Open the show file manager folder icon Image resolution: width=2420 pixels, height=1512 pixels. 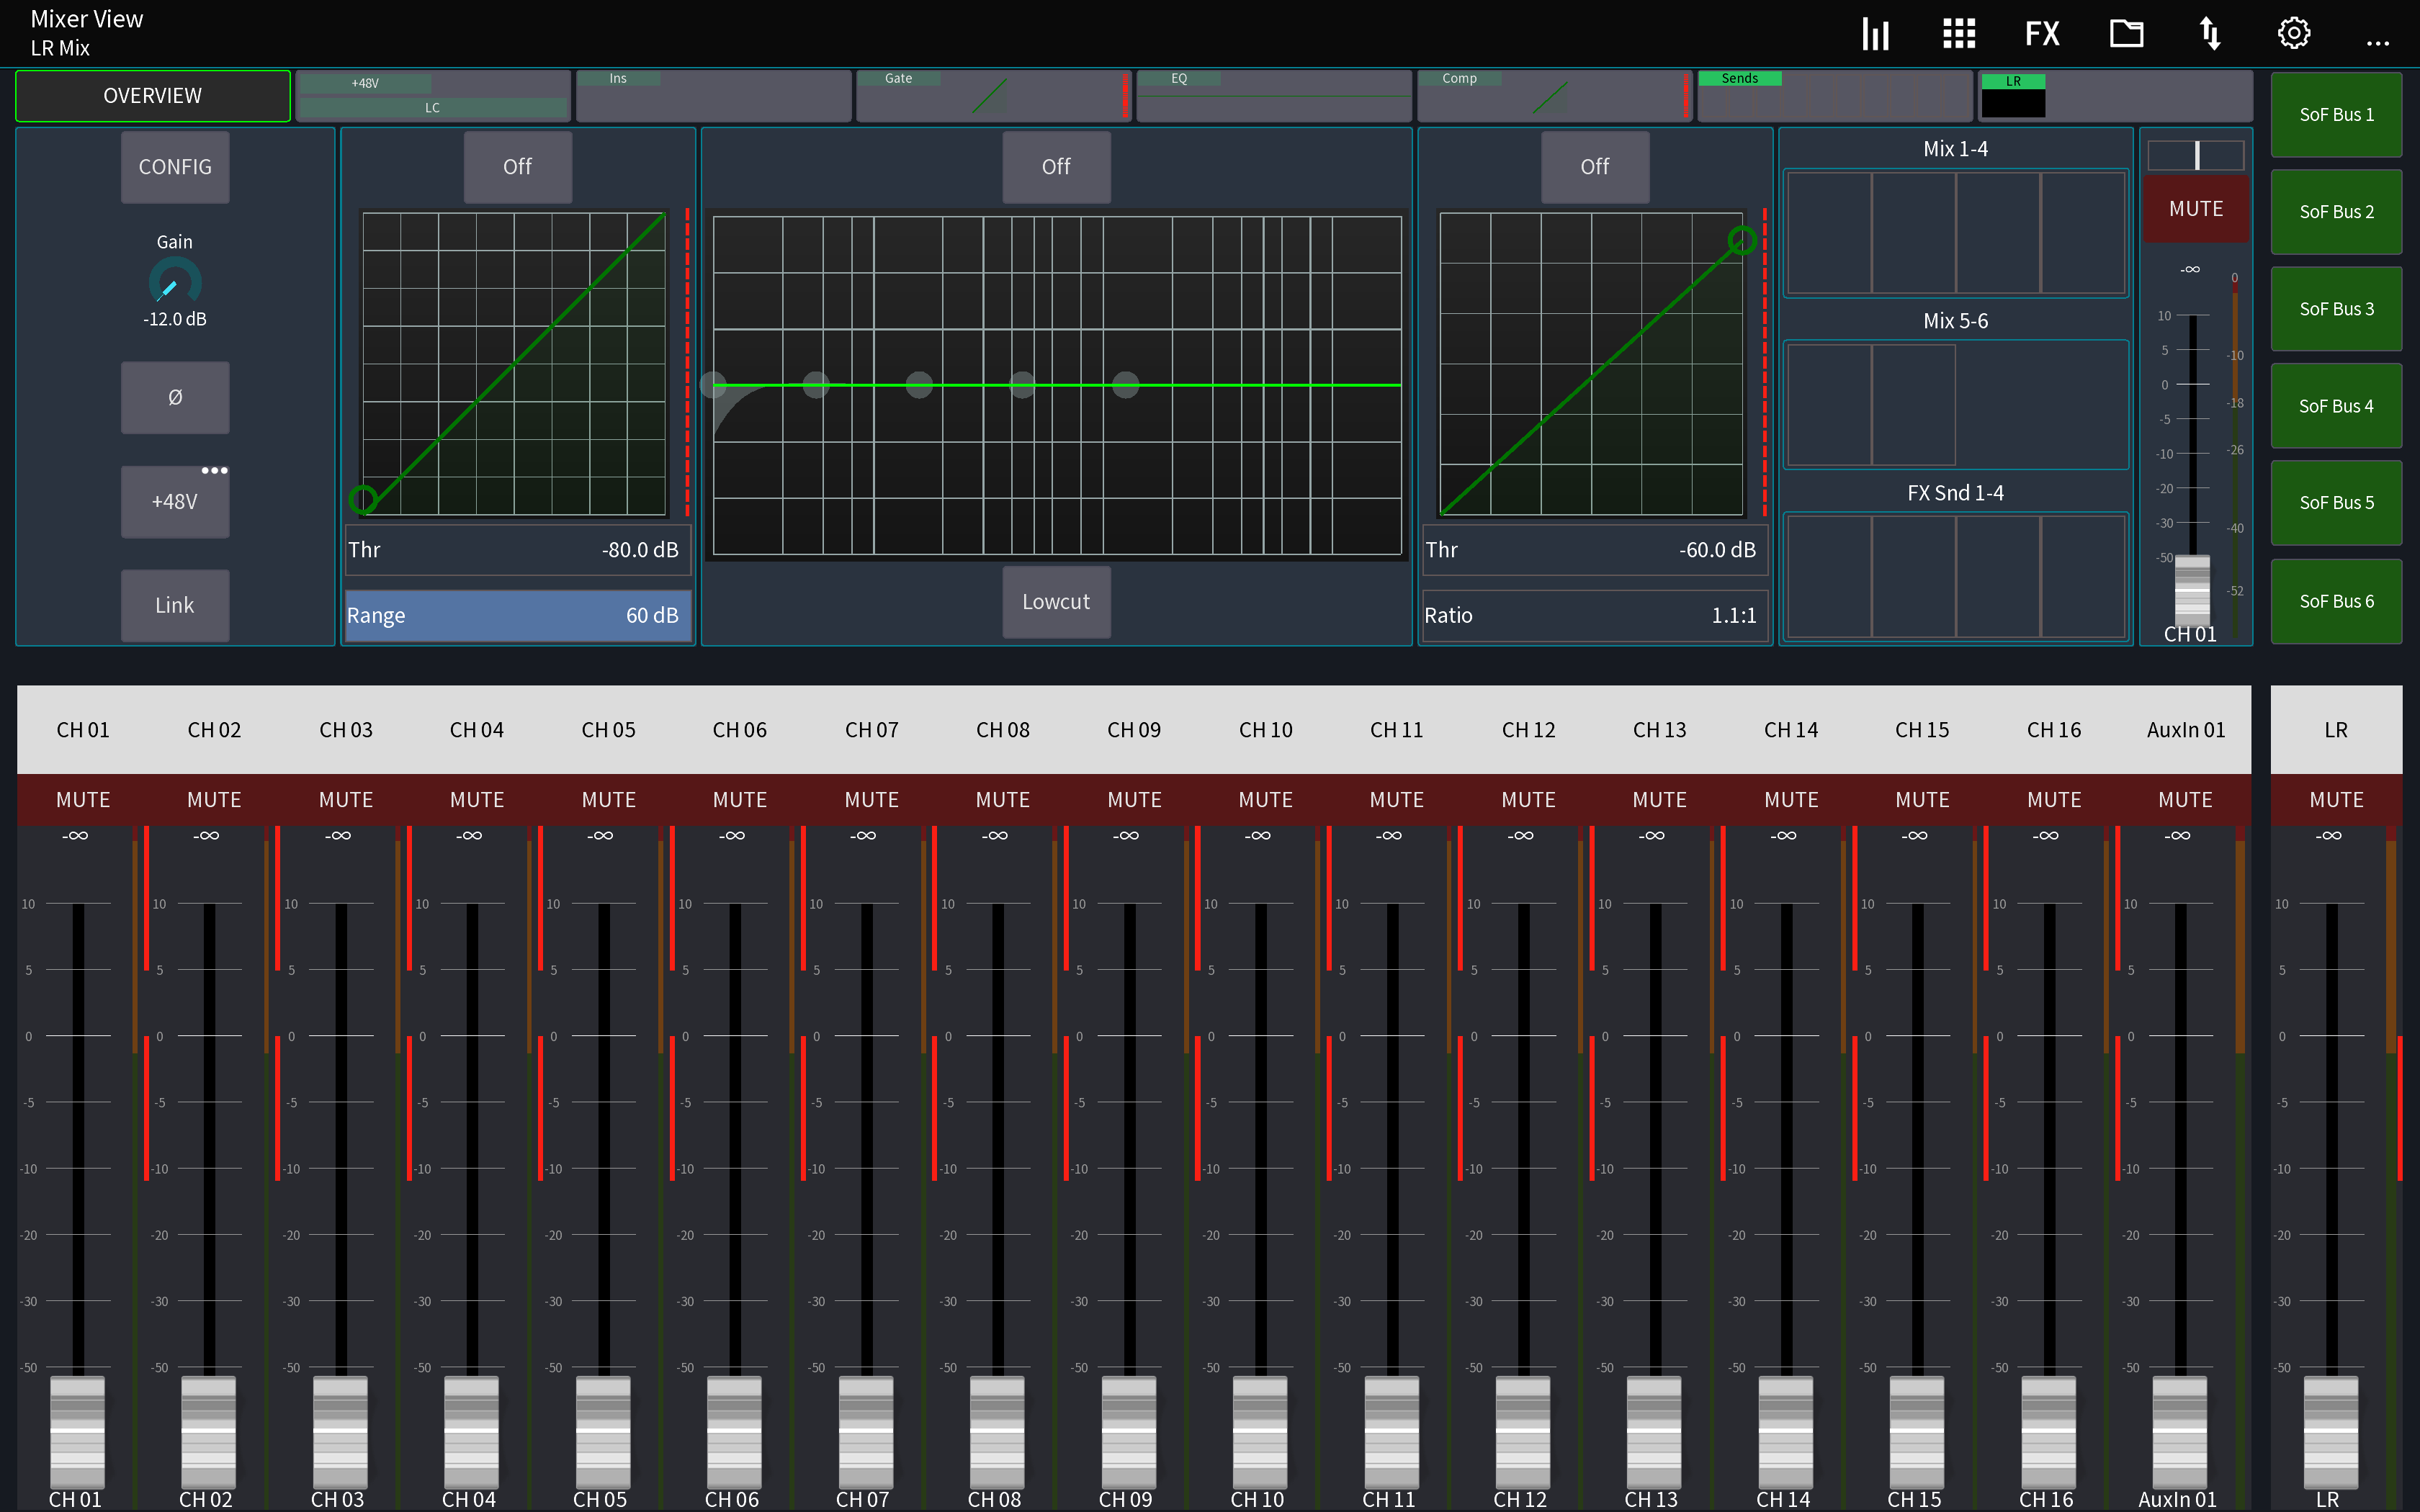pos(2126,33)
